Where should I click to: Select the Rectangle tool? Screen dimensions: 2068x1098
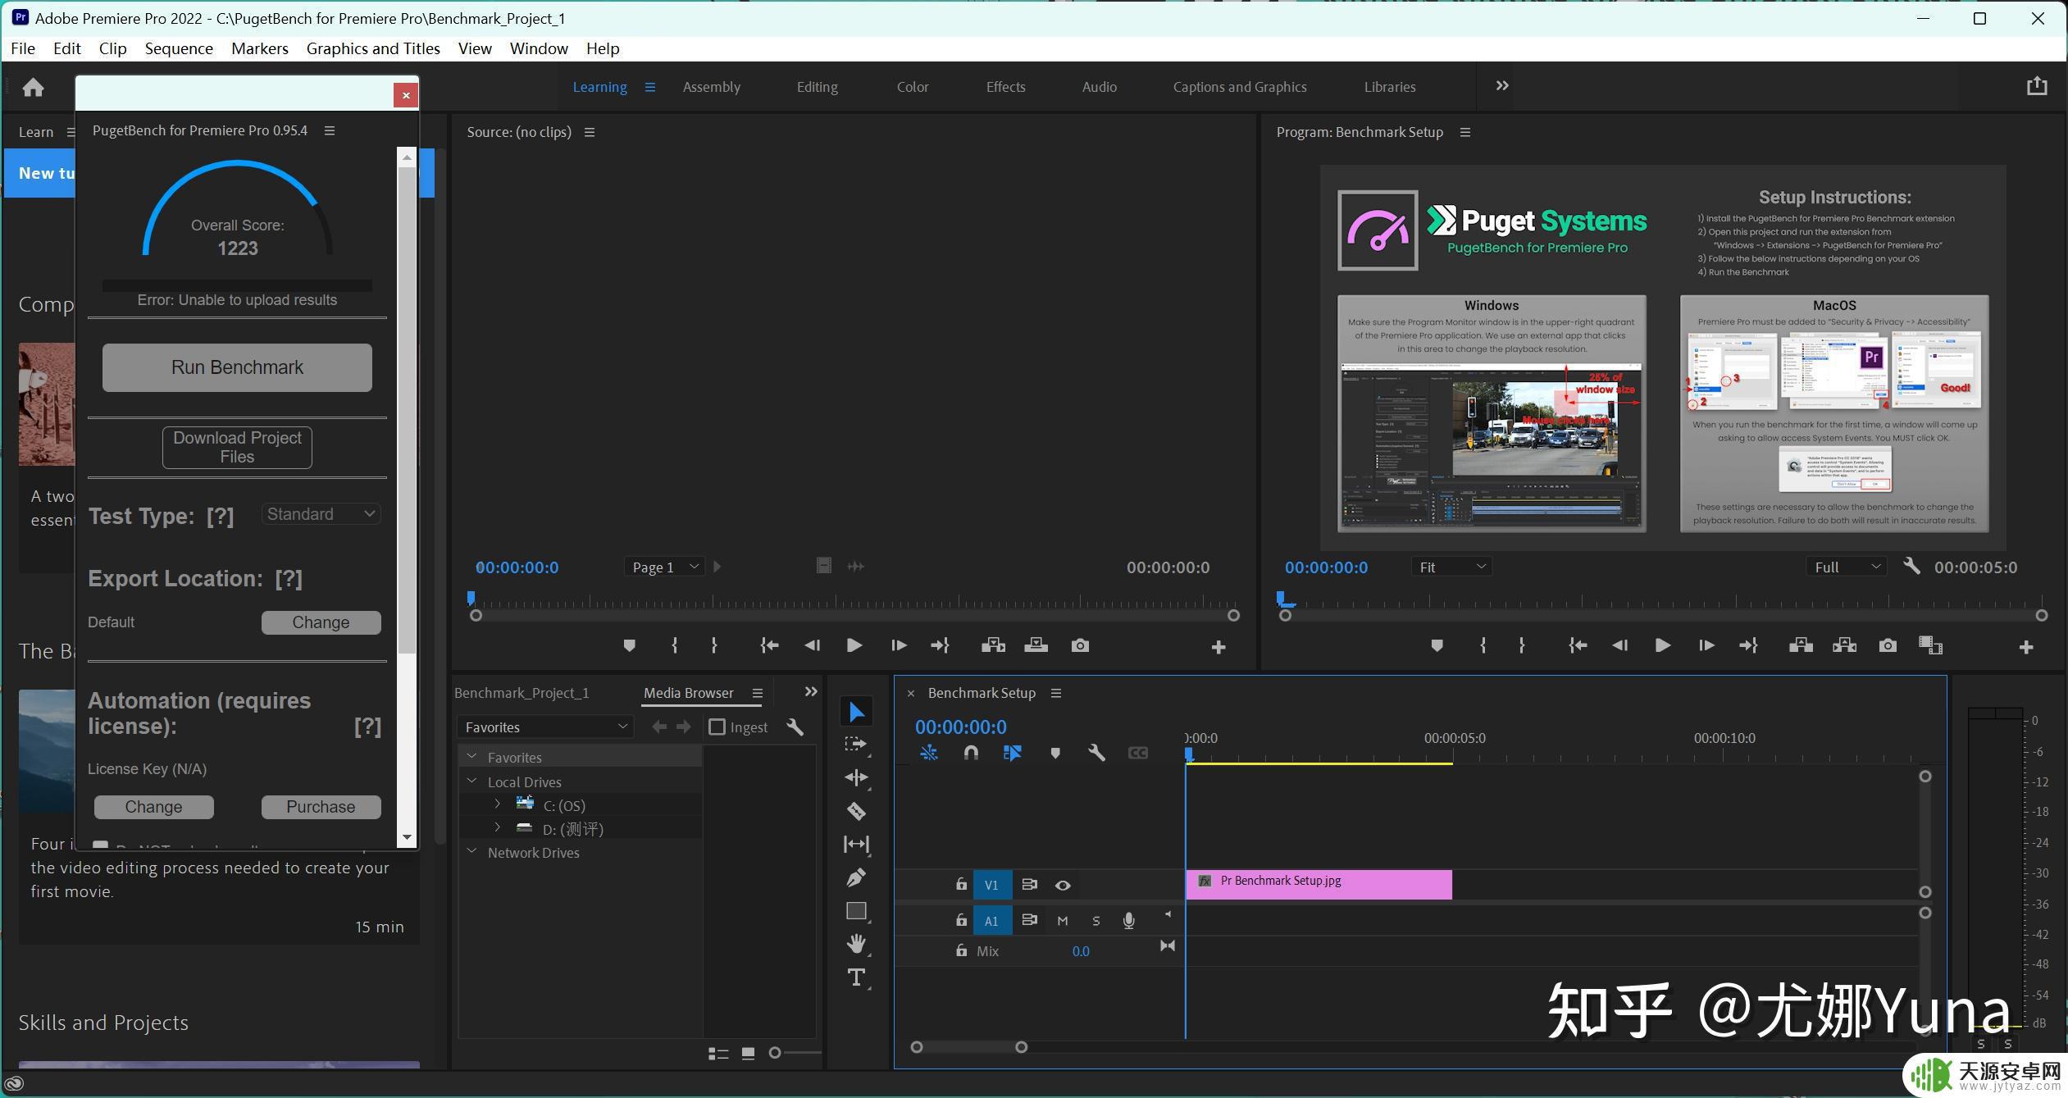click(856, 911)
